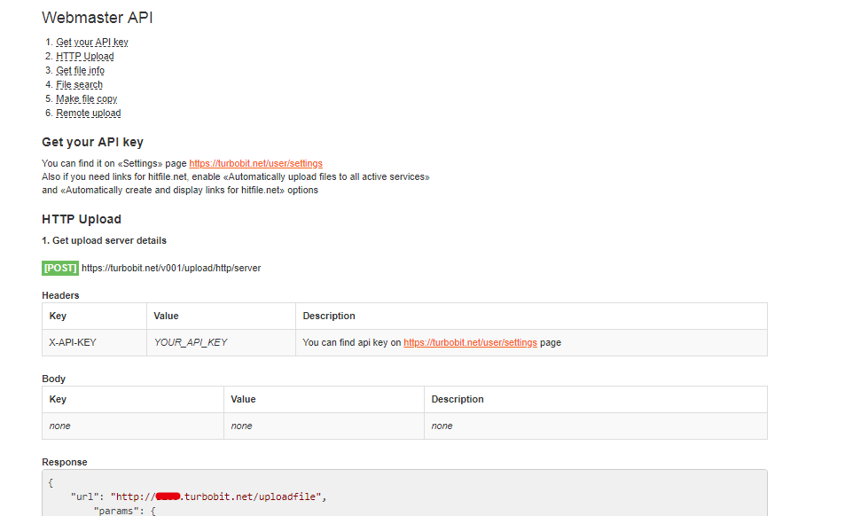
Task: Open settings URL under Get your API key
Action: pyautogui.click(x=255, y=163)
